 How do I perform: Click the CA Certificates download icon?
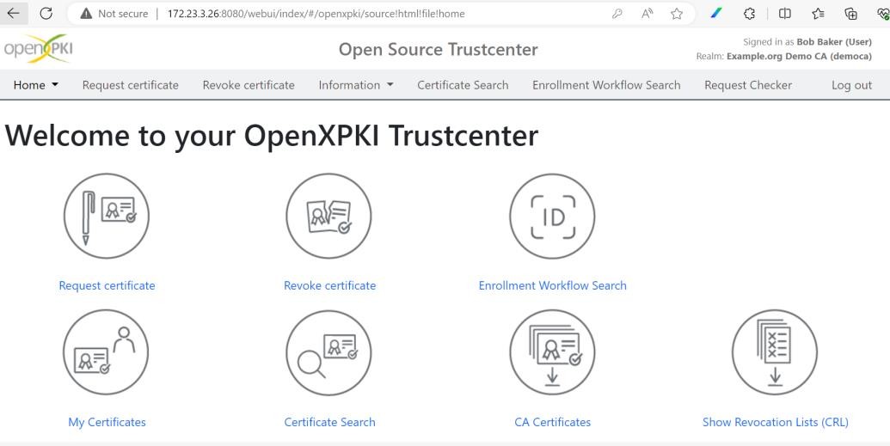[x=552, y=352]
